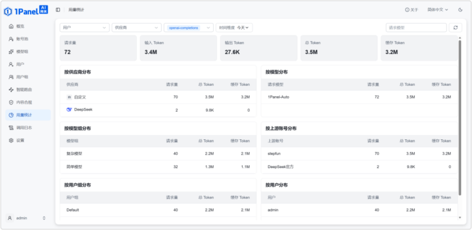Click the stepfun upstream account row
The width and height of the screenshot is (472, 230).
pyautogui.click(x=360, y=153)
